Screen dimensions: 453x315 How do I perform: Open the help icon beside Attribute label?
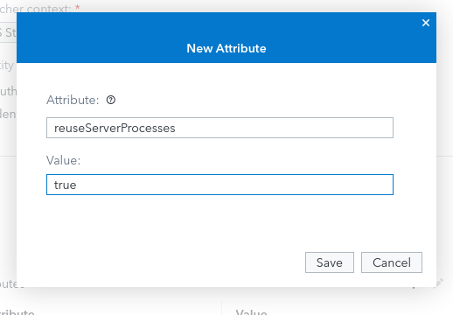[x=111, y=100]
